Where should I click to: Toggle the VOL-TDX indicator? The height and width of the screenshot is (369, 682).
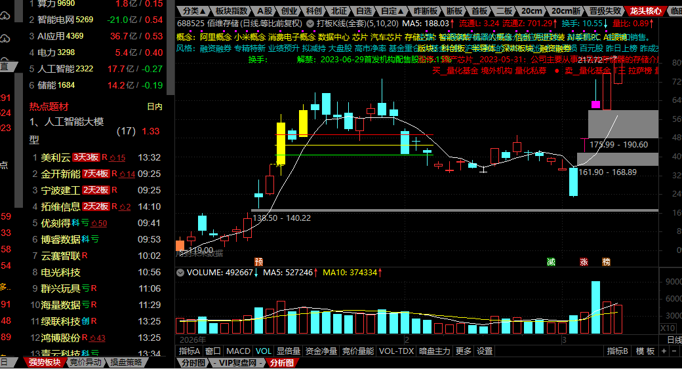click(x=397, y=351)
